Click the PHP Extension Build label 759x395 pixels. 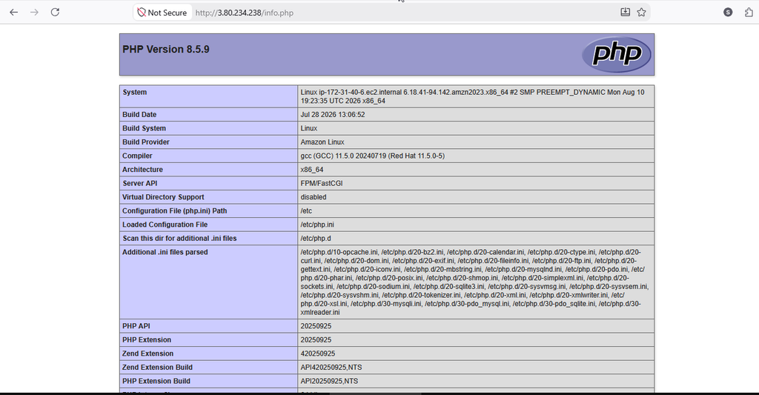click(x=156, y=381)
